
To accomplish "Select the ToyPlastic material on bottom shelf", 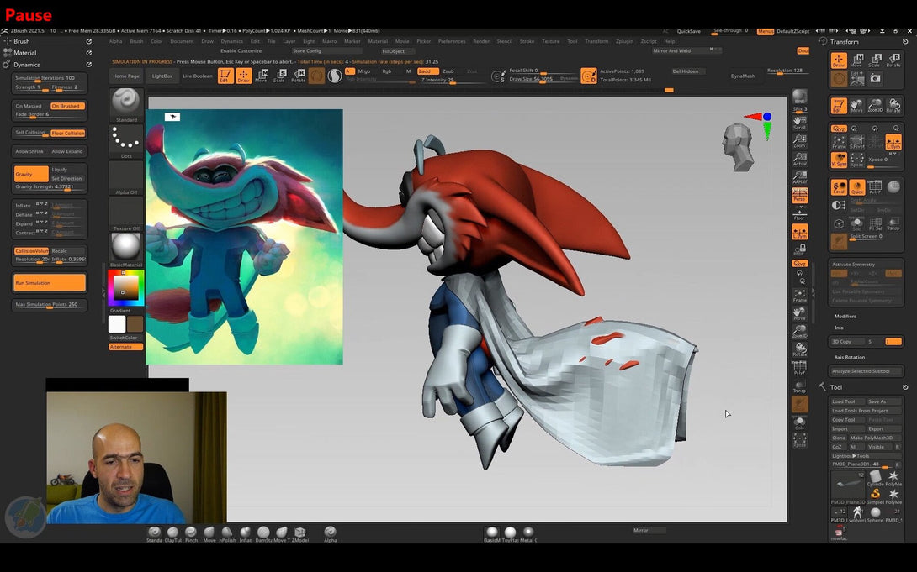I will point(510,533).
